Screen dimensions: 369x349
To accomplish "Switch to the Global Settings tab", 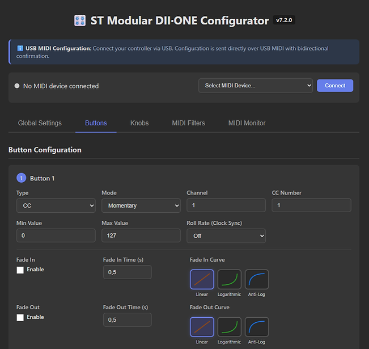I will point(40,123).
